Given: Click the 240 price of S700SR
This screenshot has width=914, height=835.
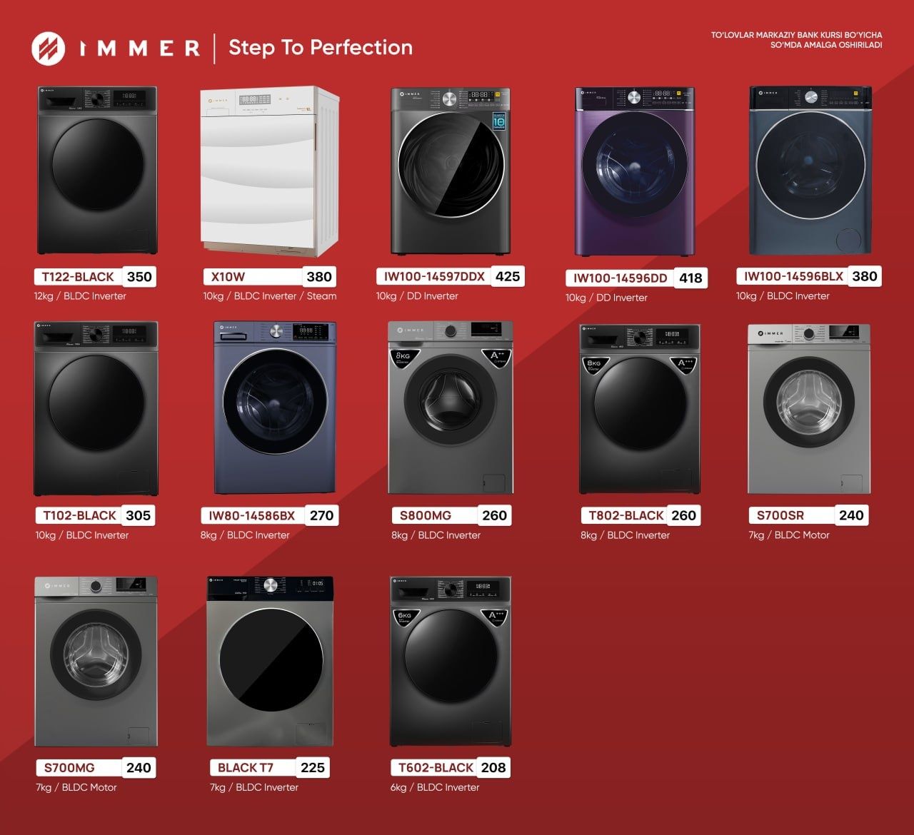Looking at the screenshot, I should (851, 515).
